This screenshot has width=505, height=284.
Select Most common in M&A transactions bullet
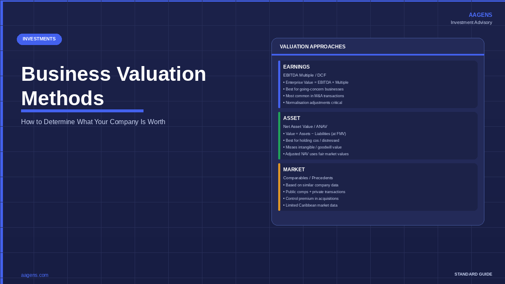[314, 96]
